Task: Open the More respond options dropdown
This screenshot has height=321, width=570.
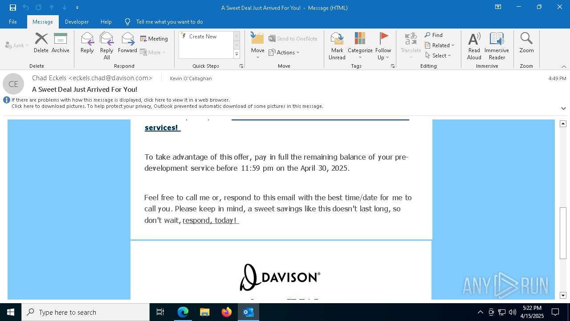Action: pos(153,52)
